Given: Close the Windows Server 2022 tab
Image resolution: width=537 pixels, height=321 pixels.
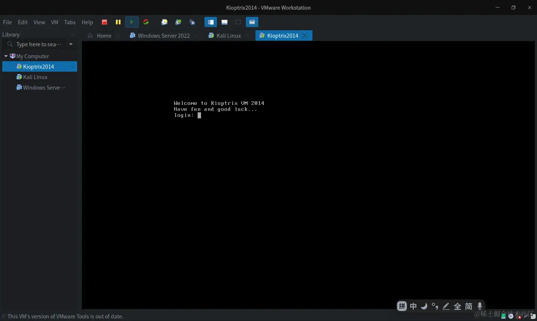Looking at the screenshot, I should coord(196,35).
